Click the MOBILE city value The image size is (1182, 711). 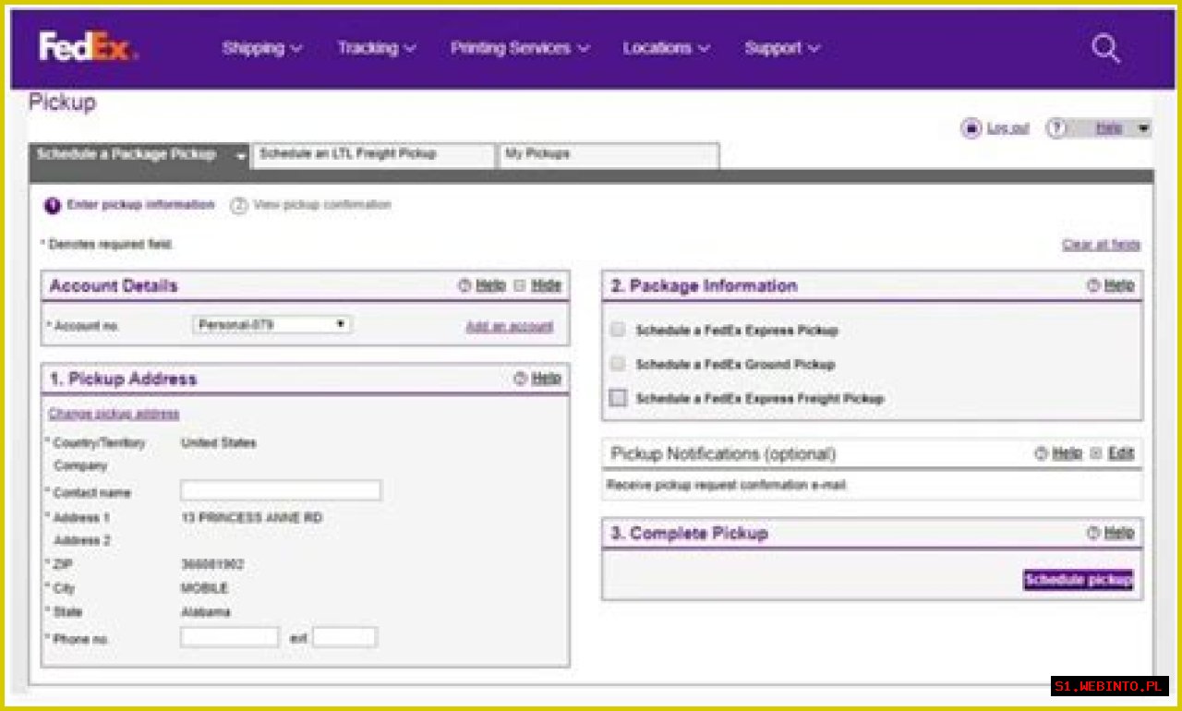coord(205,588)
